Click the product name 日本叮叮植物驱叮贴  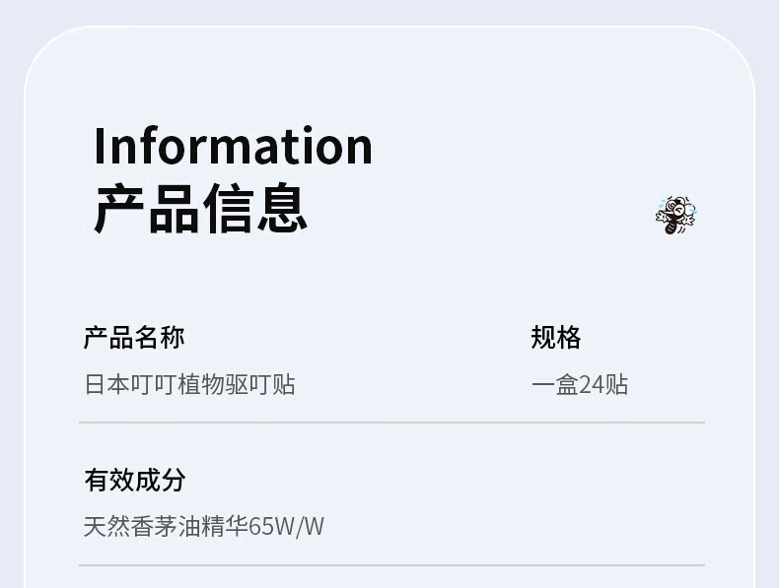tap(189, 384)
